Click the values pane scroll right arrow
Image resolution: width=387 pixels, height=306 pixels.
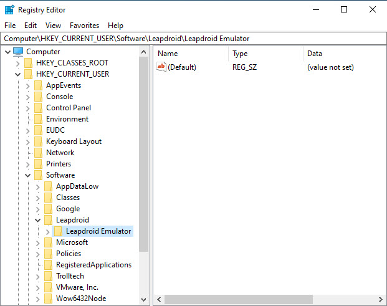click(x=381, y=299)
